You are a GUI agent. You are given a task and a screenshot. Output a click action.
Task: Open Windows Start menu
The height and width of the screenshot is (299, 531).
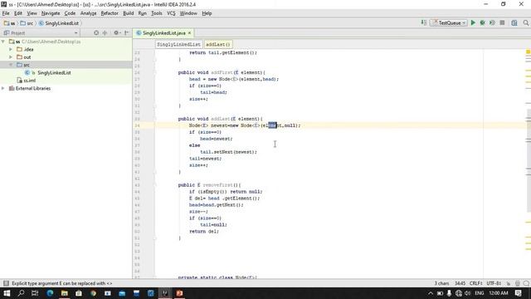coord(7,293)
